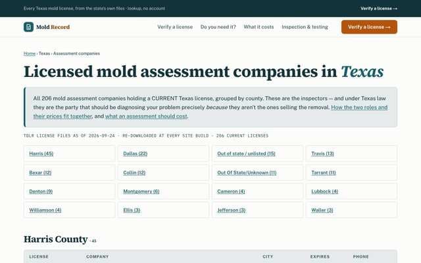
Task: Jump to Cameron (4) county
Action: pos(231,191)
